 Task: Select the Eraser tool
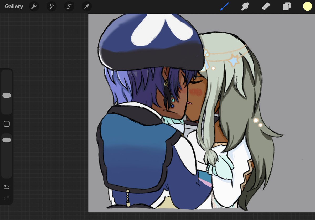pos(266,6)
